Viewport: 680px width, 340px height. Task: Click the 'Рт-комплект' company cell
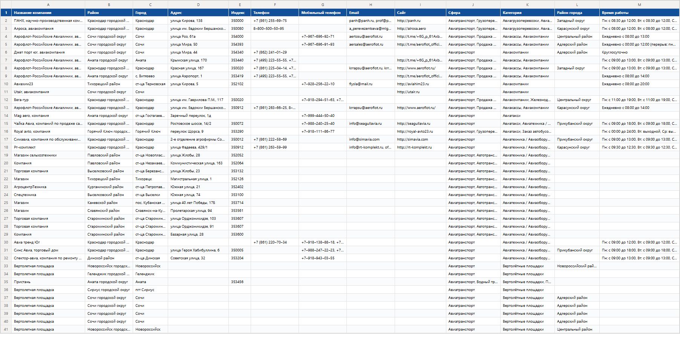48,147
